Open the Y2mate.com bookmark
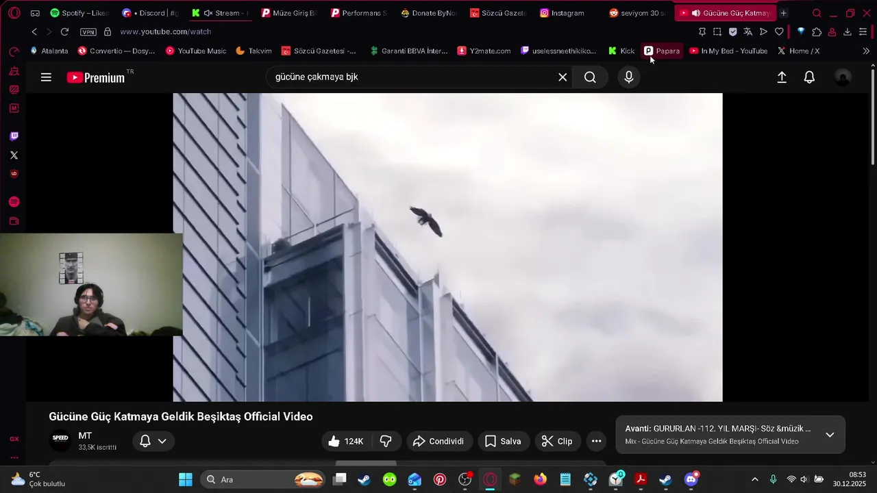The image size is (877, 493). [x=484, y=51]
